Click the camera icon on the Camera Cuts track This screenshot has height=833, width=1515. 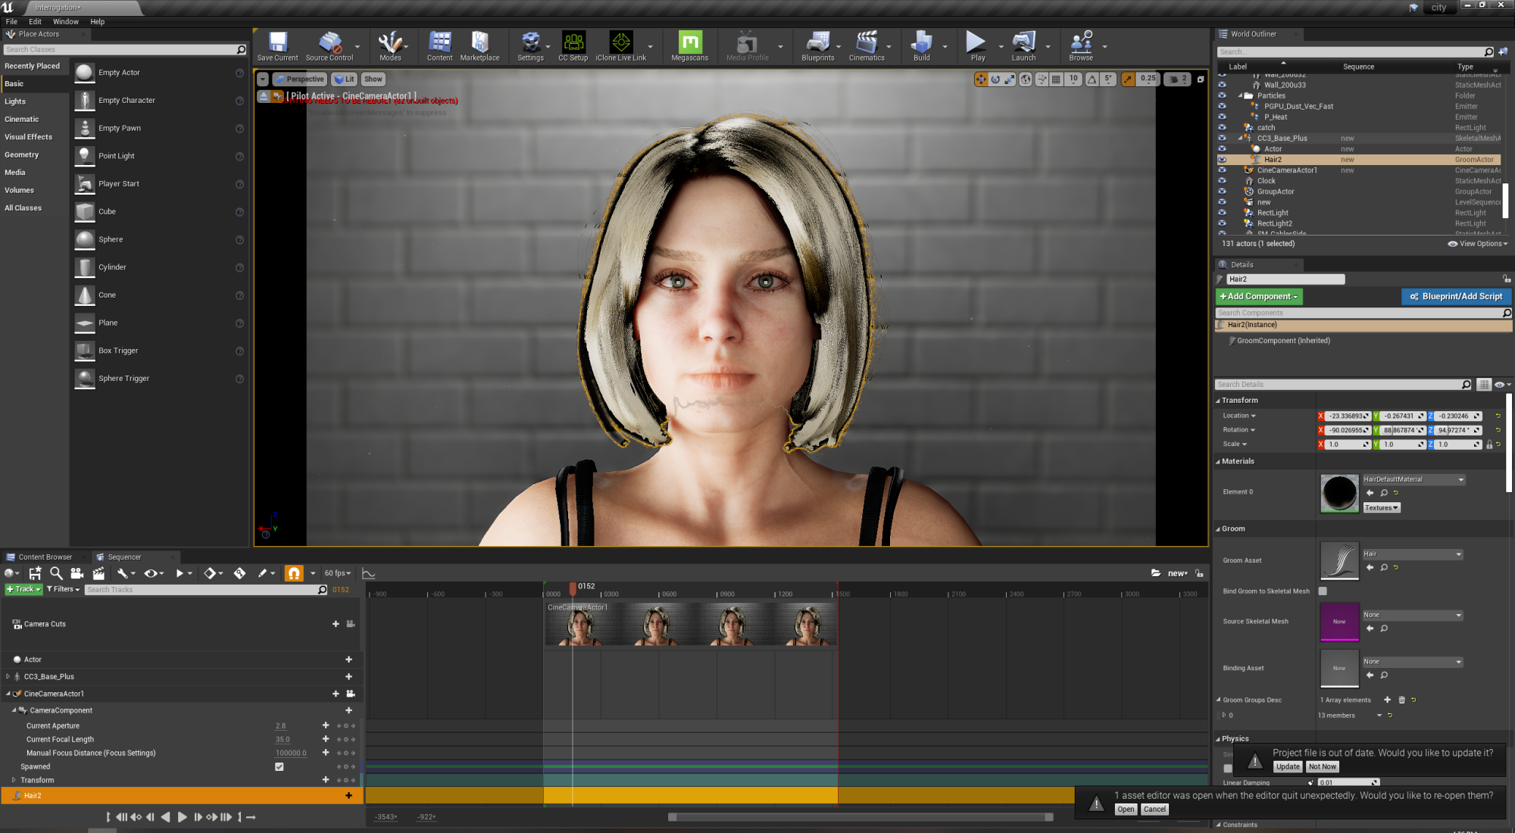pyautogui.click(x=351, y=624)
